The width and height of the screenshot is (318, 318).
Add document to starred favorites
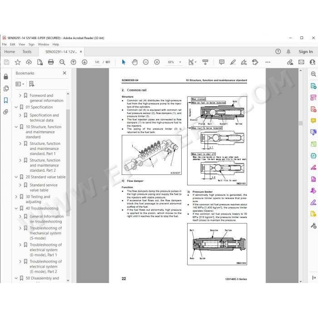click(18, 62)
